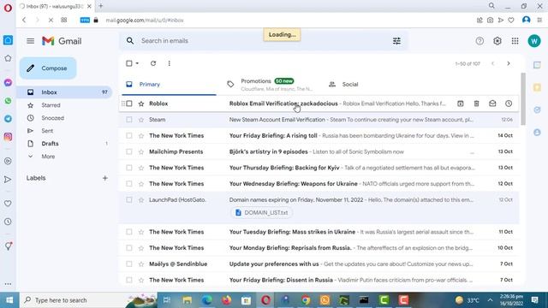
Task: Check the Thursday Briefing email checkbox
Action: (x=129, y=168)
